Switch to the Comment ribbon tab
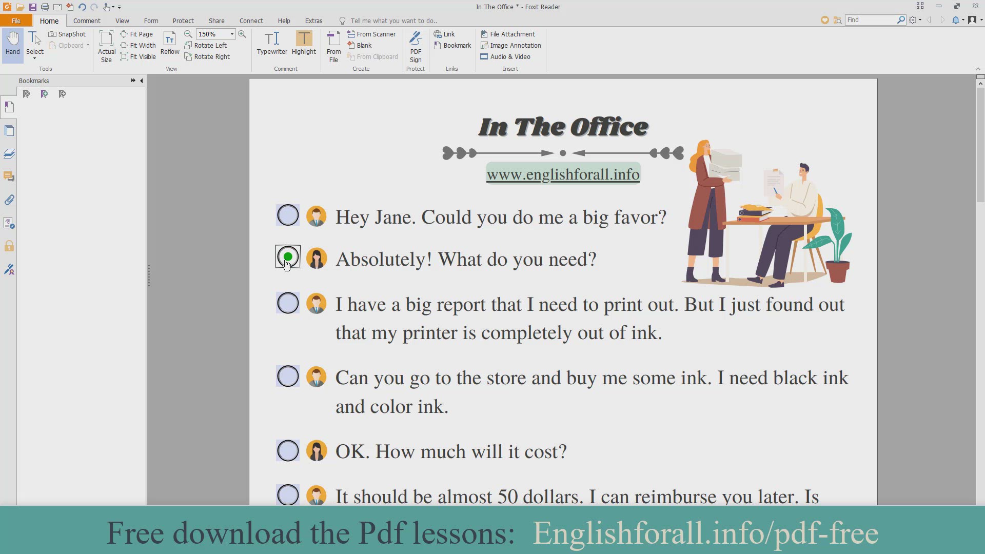 (87, 21)
